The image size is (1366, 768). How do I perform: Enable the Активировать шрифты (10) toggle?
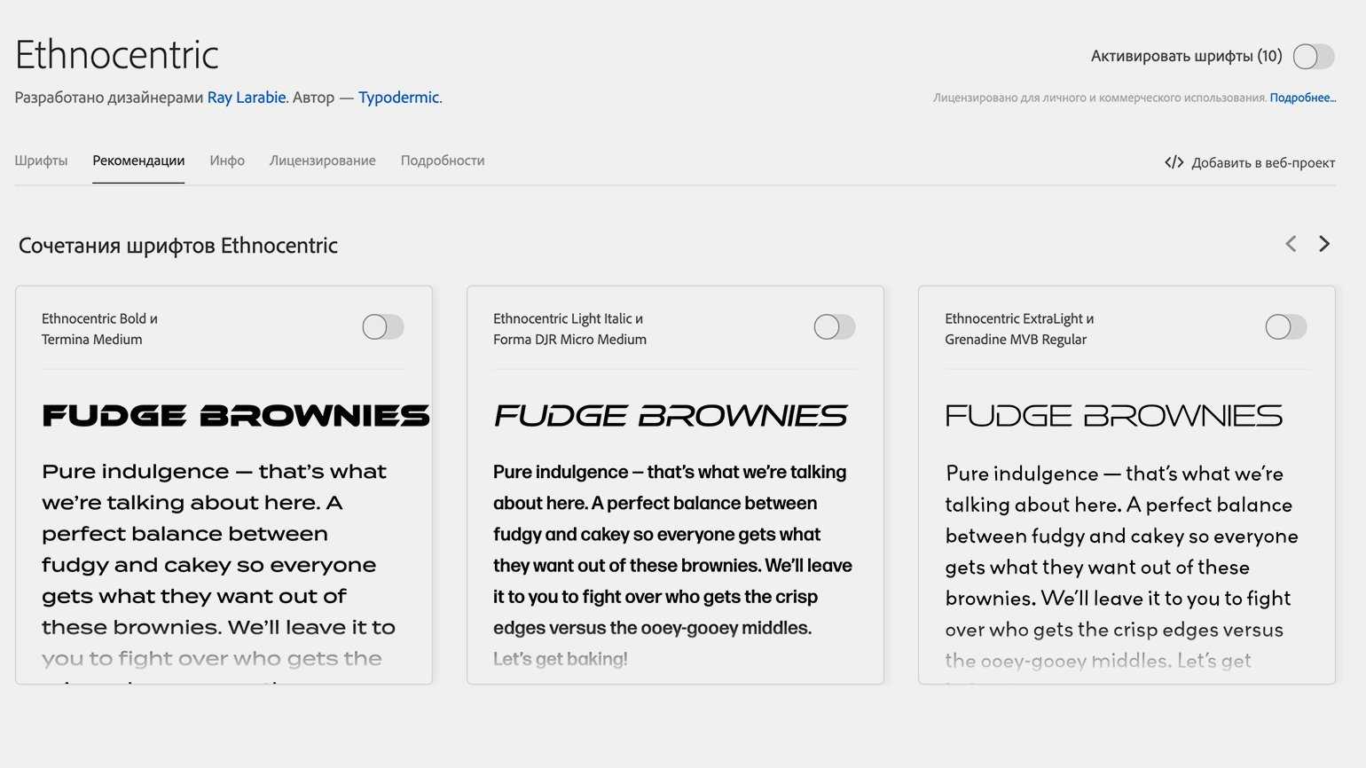(1313, 57)
